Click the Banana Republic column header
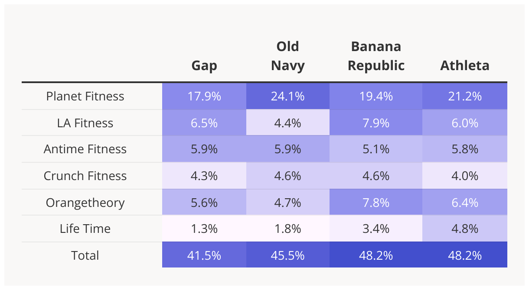Screen dimensions: 529x290 click(376, 56)
